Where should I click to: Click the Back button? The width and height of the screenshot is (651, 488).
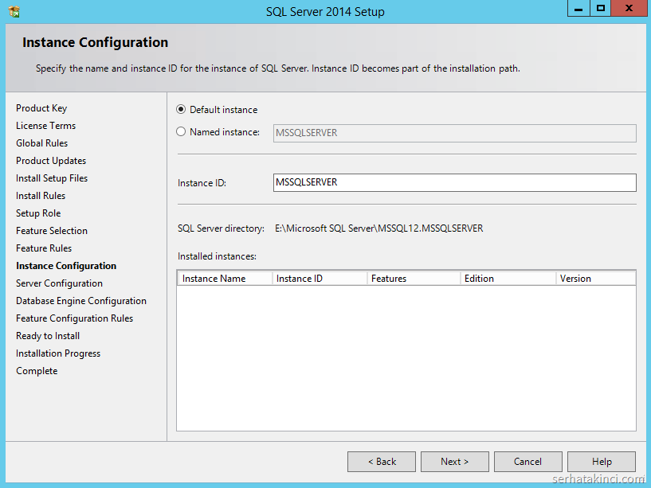(x=382, y=462)
